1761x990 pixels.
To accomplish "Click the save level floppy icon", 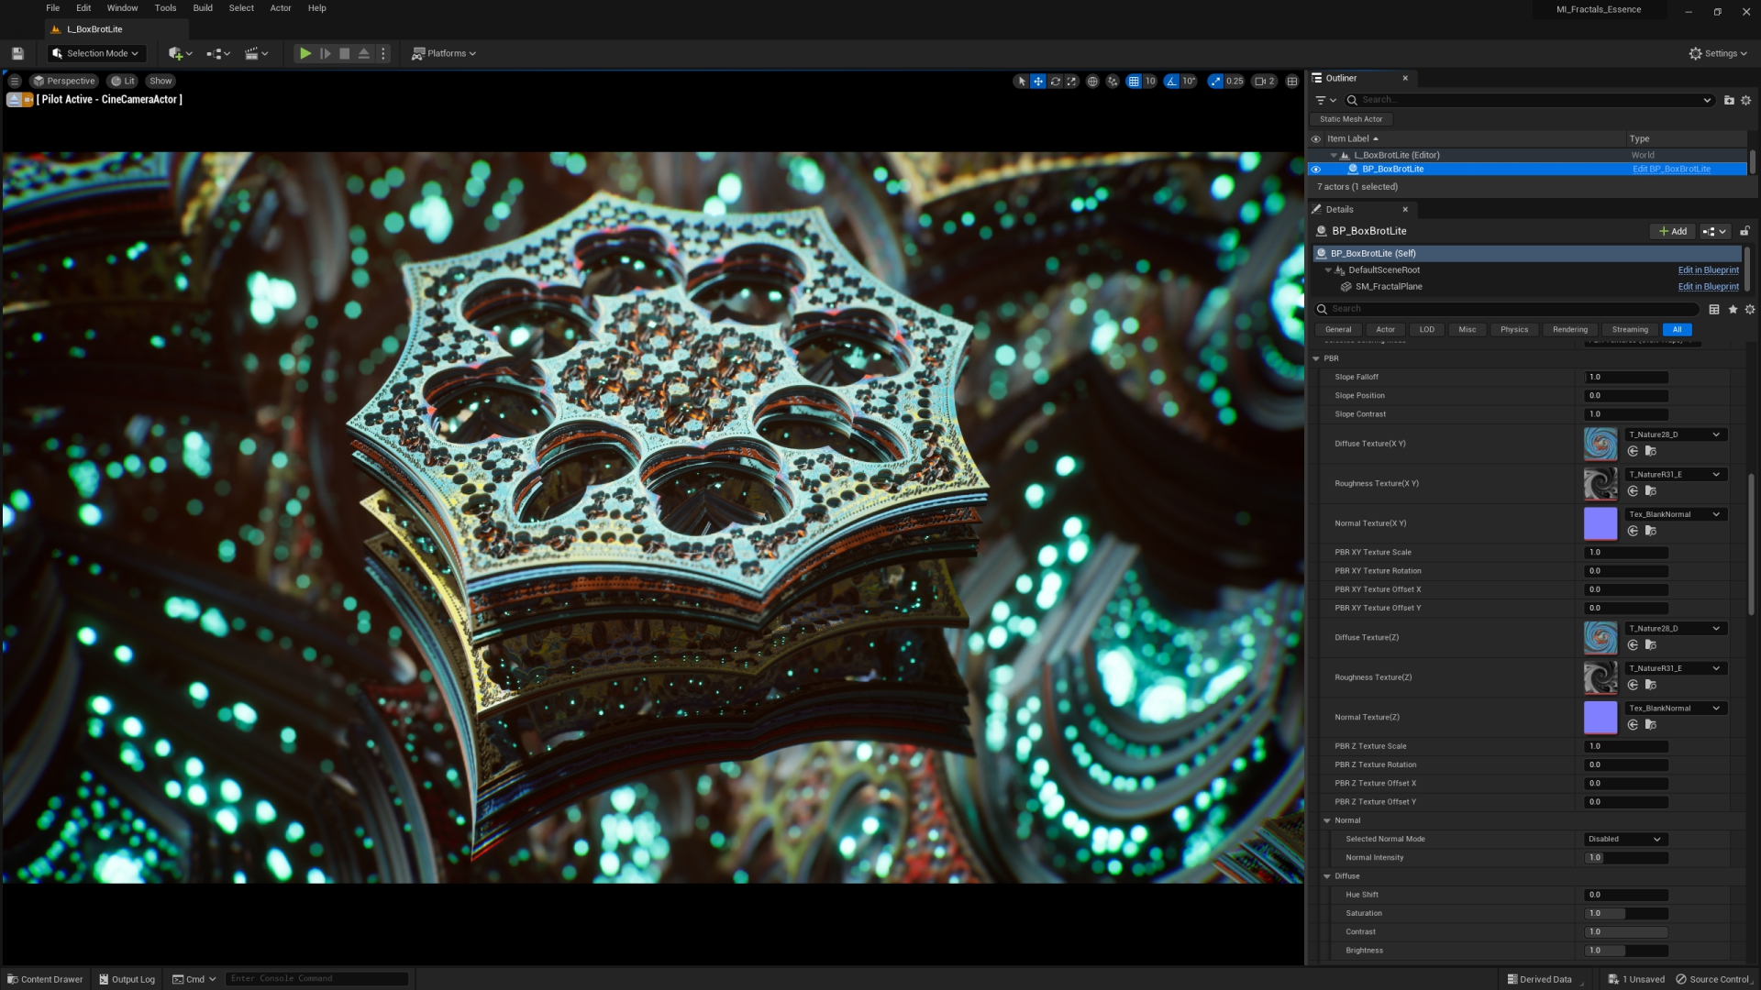I will pyautogui.click(x=17, y=53).
